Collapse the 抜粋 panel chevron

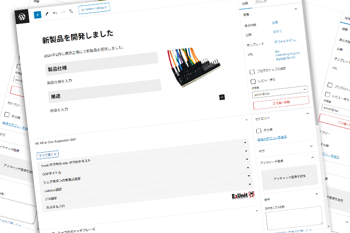pos(317,194)
